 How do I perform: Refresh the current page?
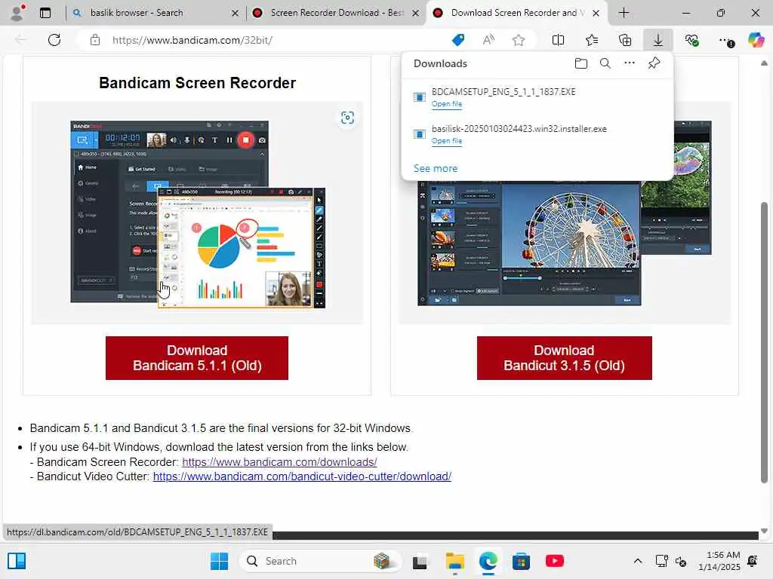54,40
